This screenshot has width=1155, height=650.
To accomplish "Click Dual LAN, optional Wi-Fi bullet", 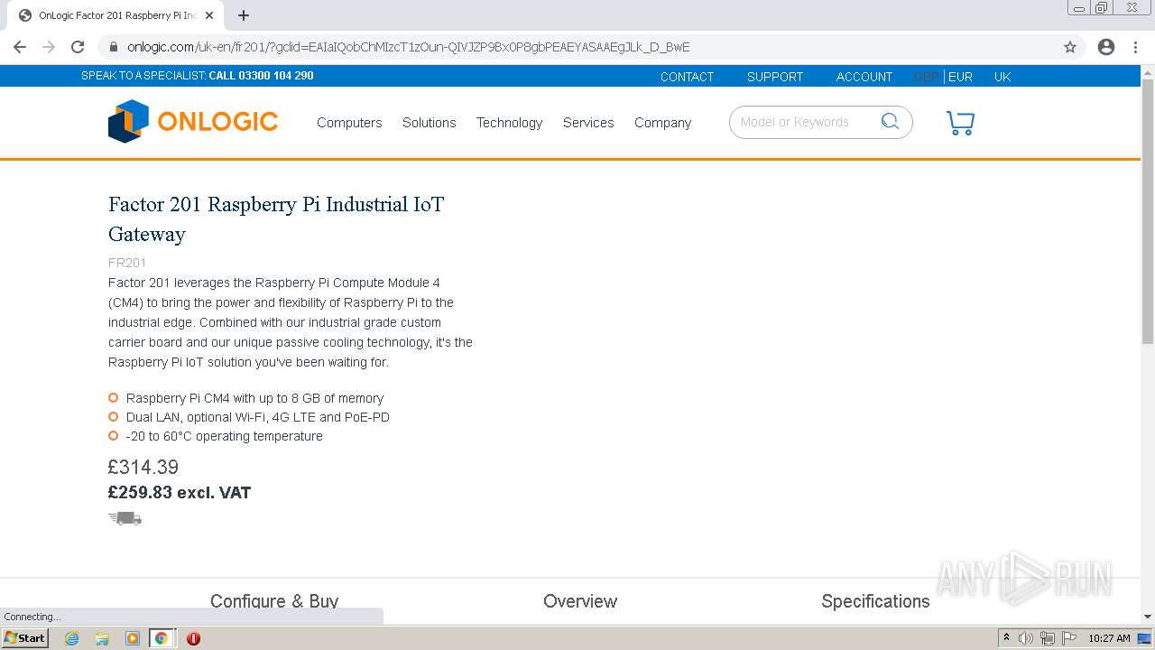I will tap(258, 417).
